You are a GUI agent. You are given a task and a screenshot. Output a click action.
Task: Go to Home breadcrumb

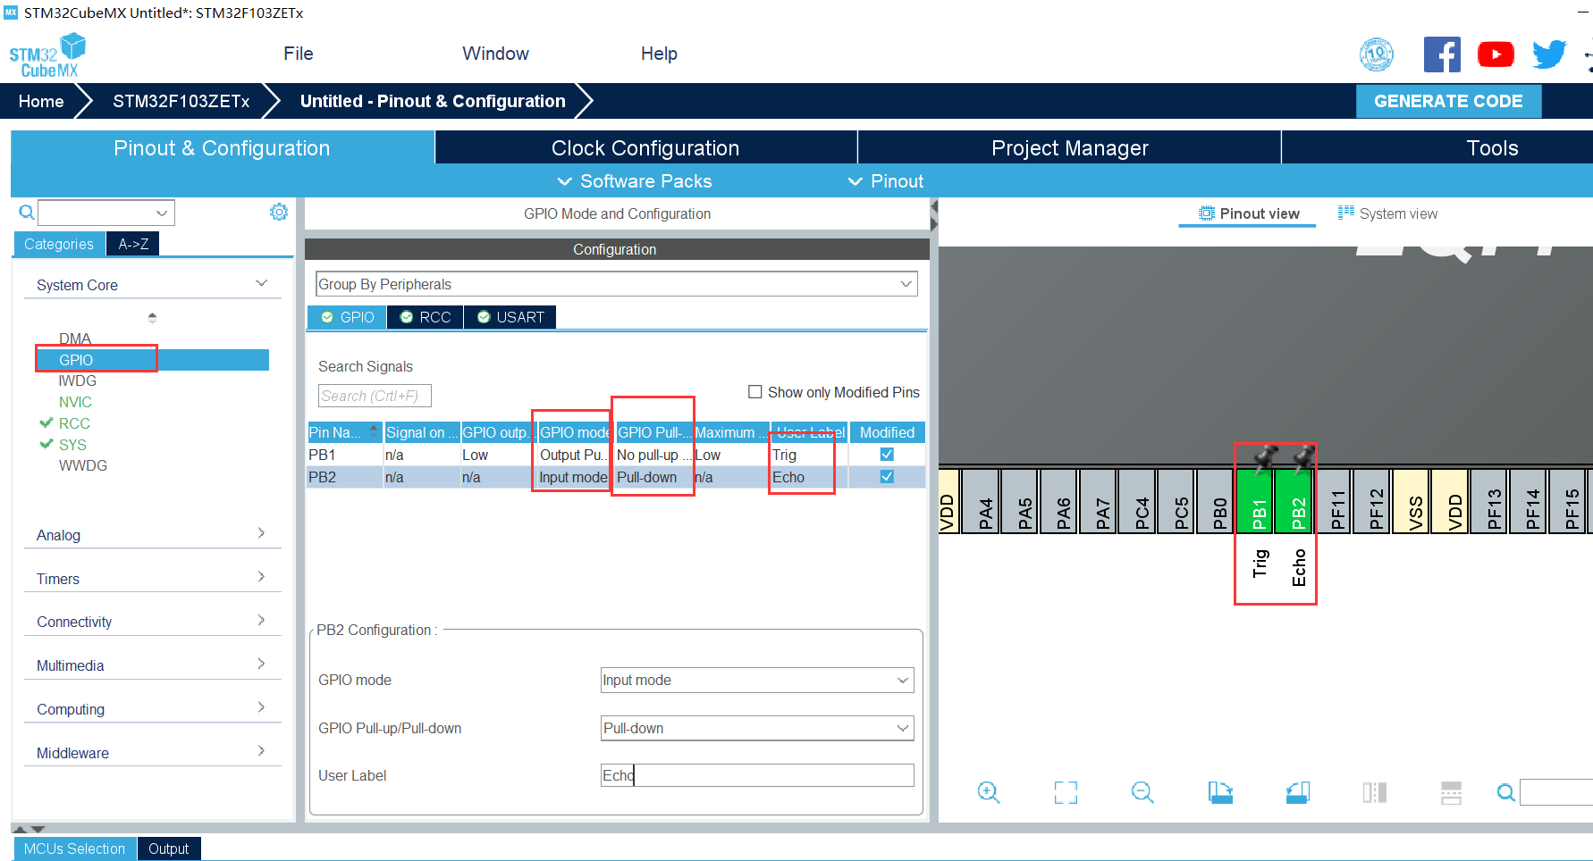click(x=41, y=101)
